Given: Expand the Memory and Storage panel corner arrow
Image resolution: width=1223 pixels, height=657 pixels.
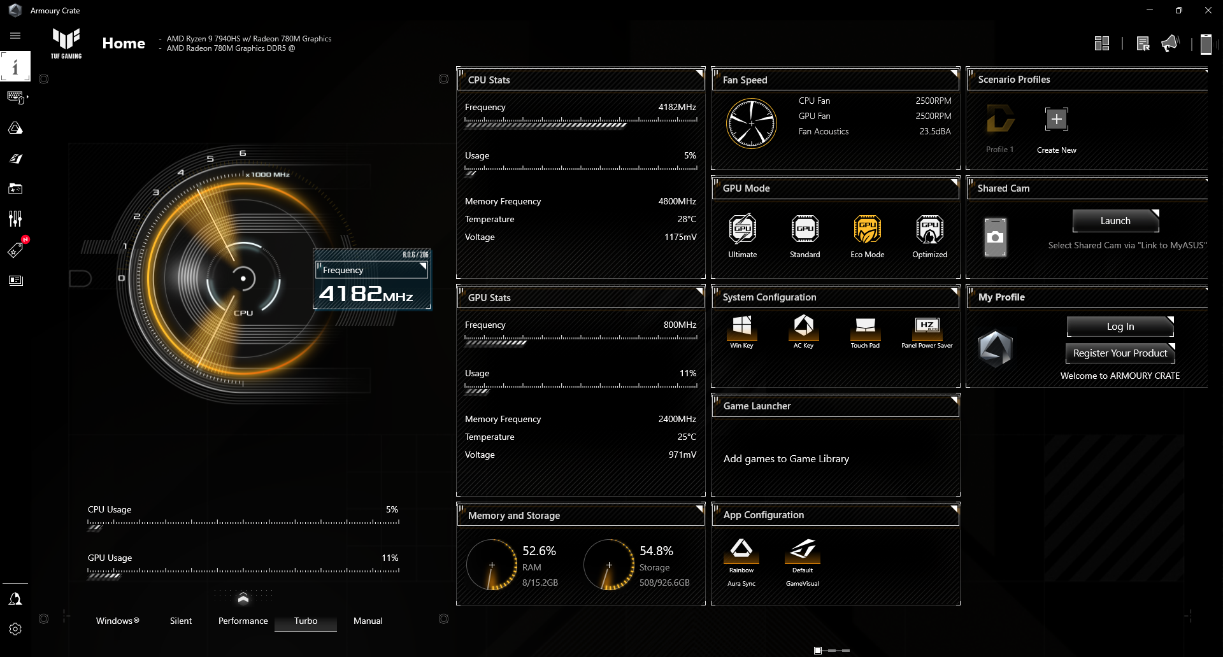Looking at the screenshot, I should [699, 509].
